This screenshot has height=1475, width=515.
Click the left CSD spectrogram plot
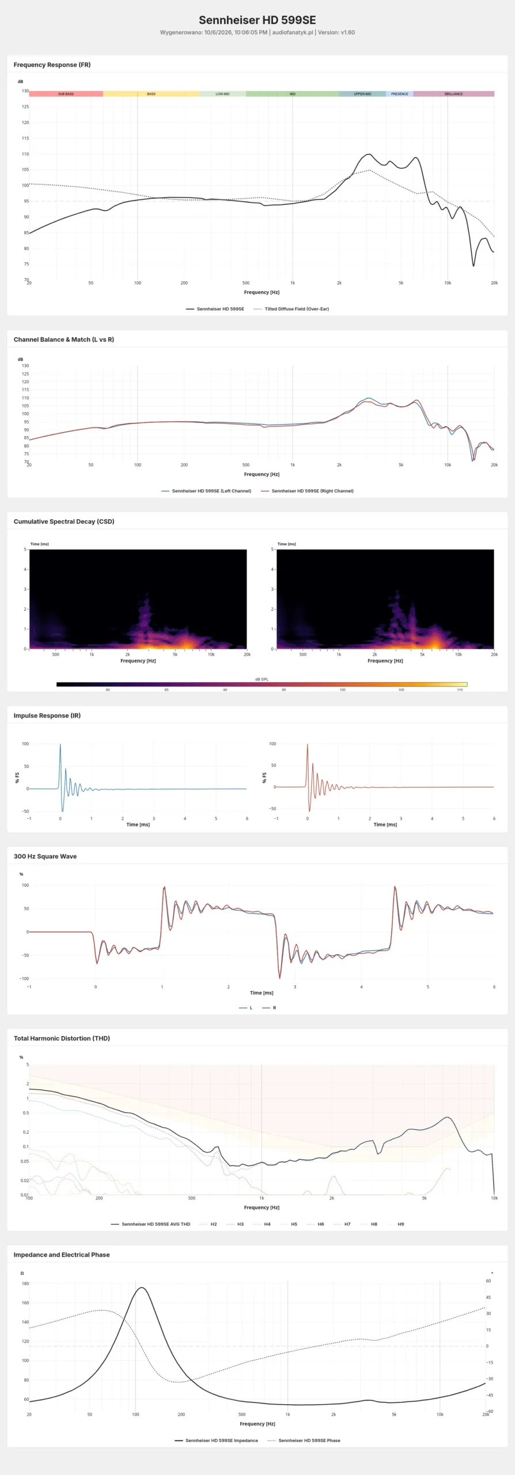coord(138,599)
